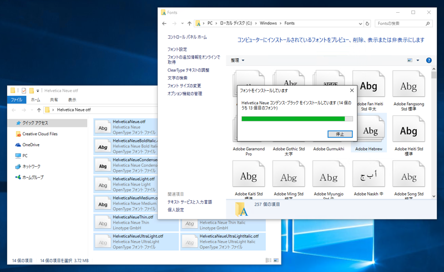444x272 pixels.
Task: Click Adobe Gothic Std font label
Action: tap(289, 151)
